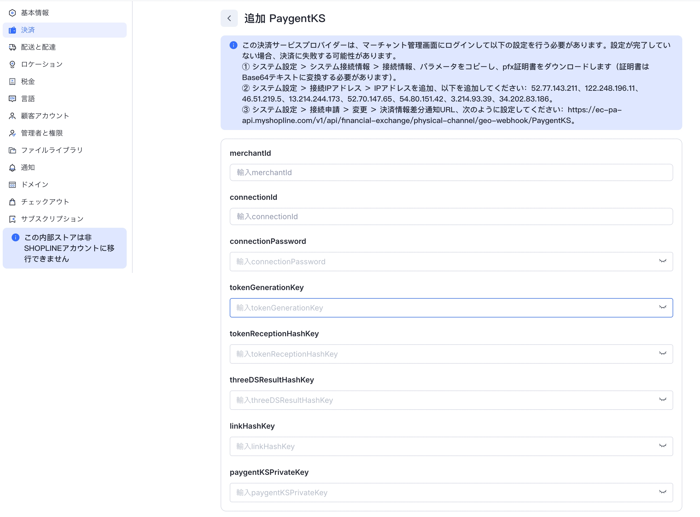This screenshot has height=517, width=700.
Task: Click the info icon in the blue instruction banner
Action: point(233,45)
